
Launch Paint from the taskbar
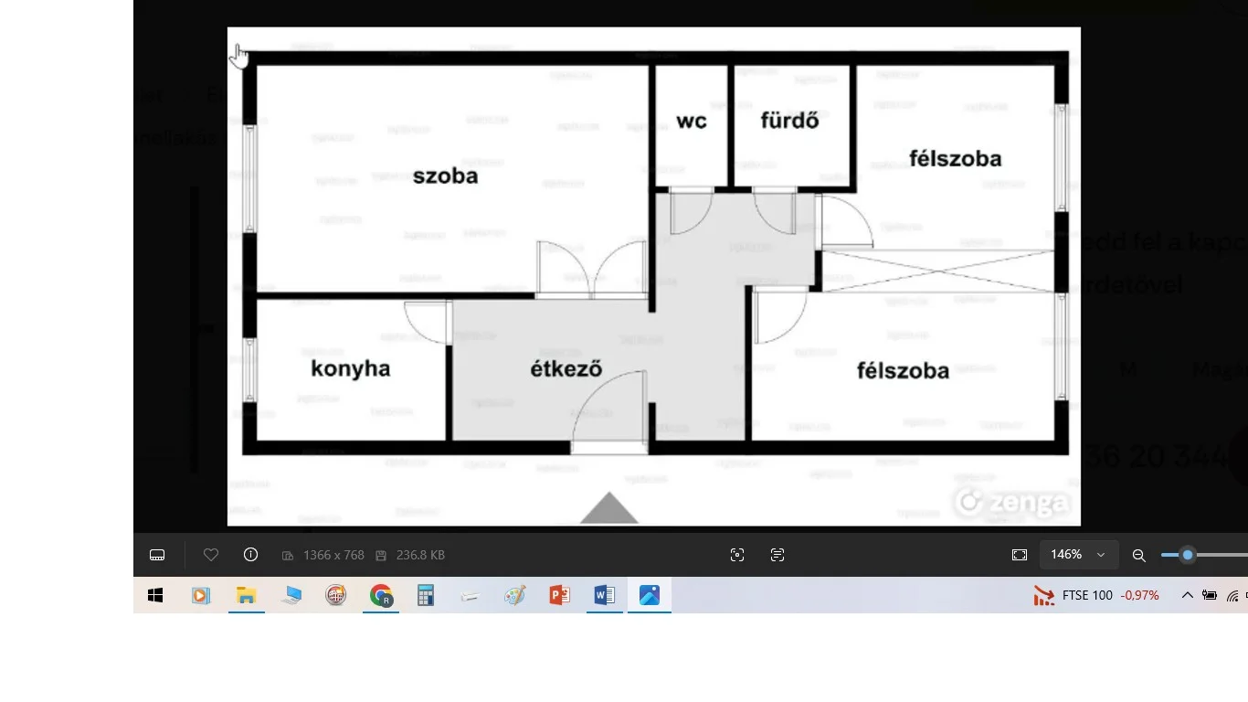[x=515, y=595]
